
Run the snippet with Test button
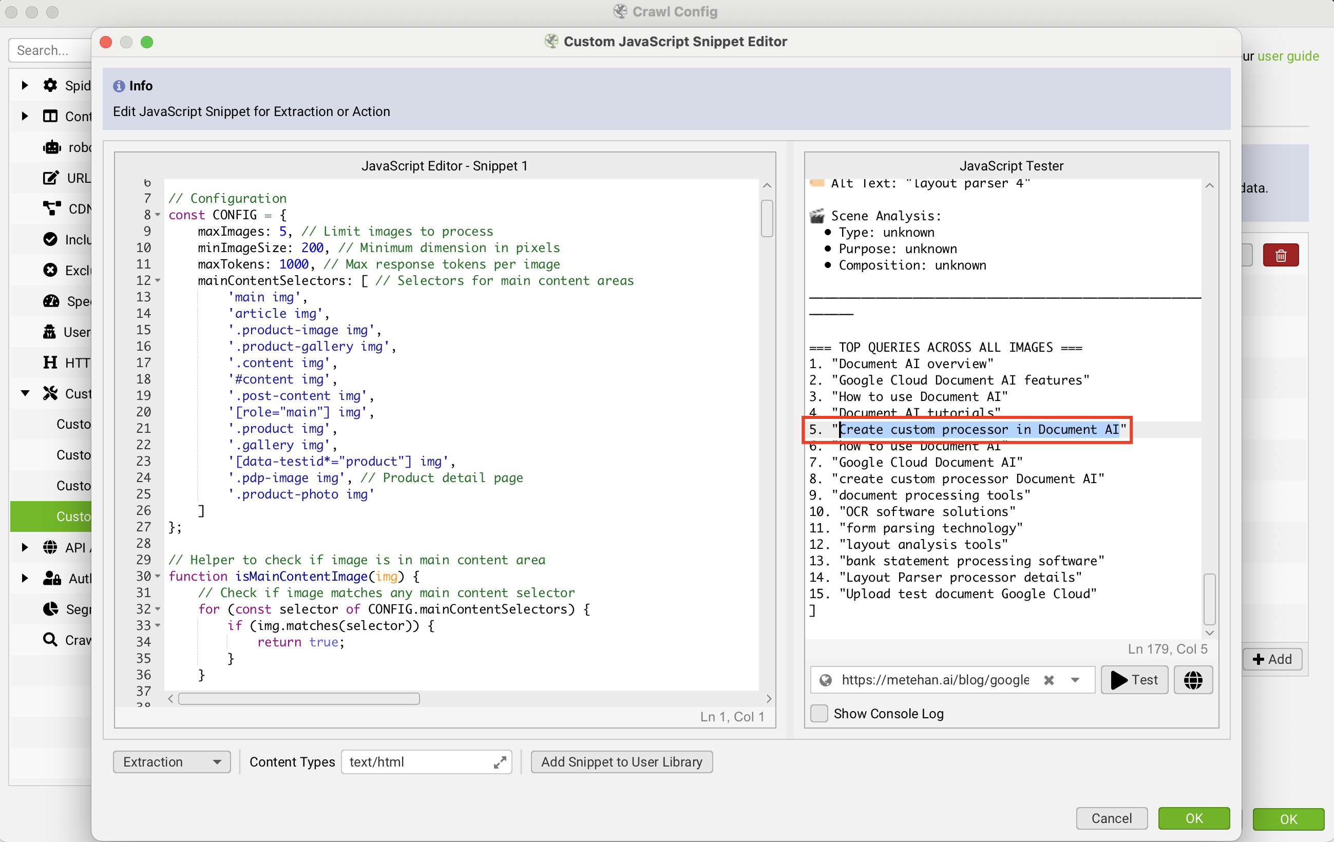pyautogui.click(x=1134, y=680)
